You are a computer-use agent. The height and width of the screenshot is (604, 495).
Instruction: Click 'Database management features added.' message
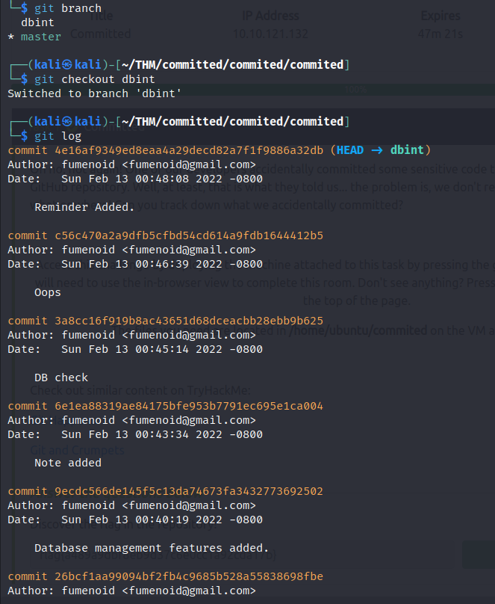point(152,548)
